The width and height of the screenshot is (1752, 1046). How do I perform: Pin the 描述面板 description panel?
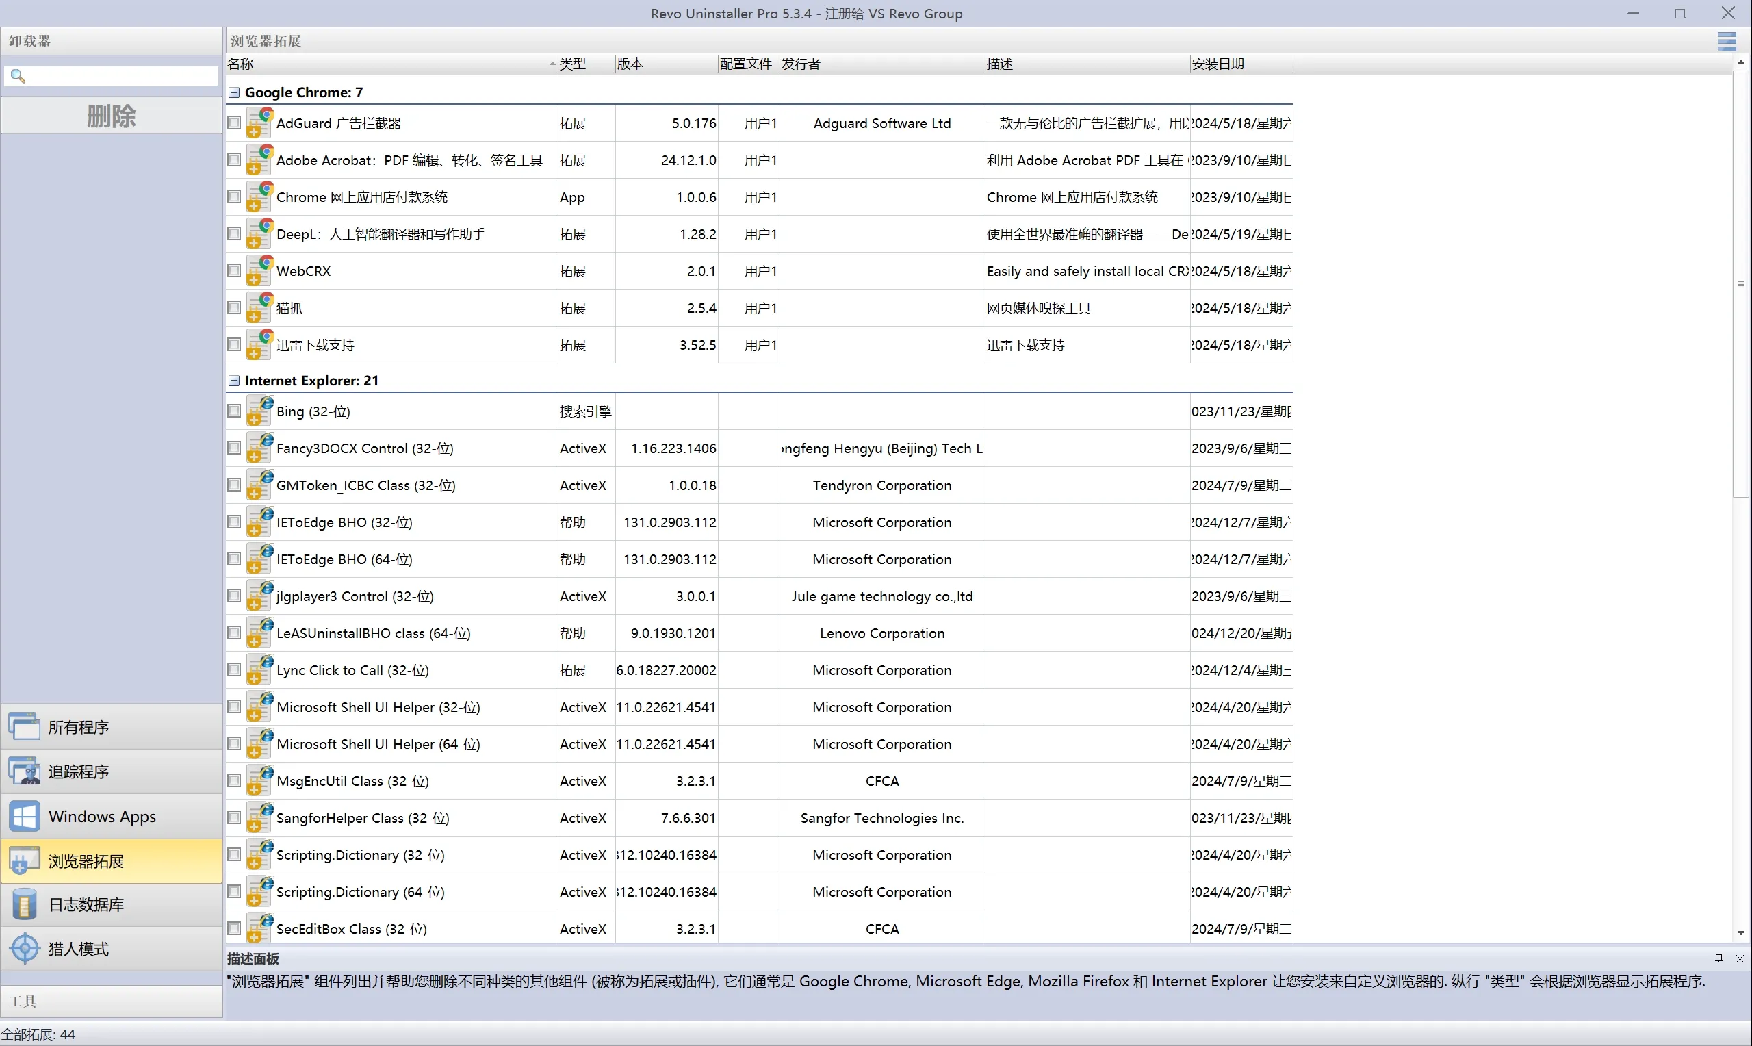click(1718, 958)
